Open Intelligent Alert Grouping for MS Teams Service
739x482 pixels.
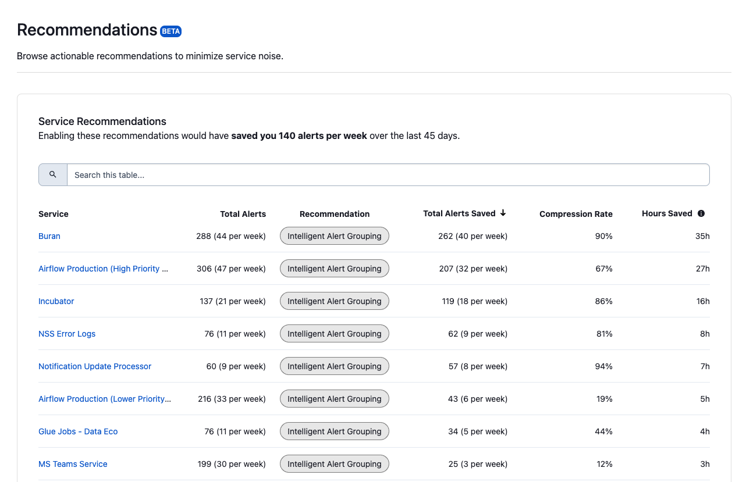[334, 463]
